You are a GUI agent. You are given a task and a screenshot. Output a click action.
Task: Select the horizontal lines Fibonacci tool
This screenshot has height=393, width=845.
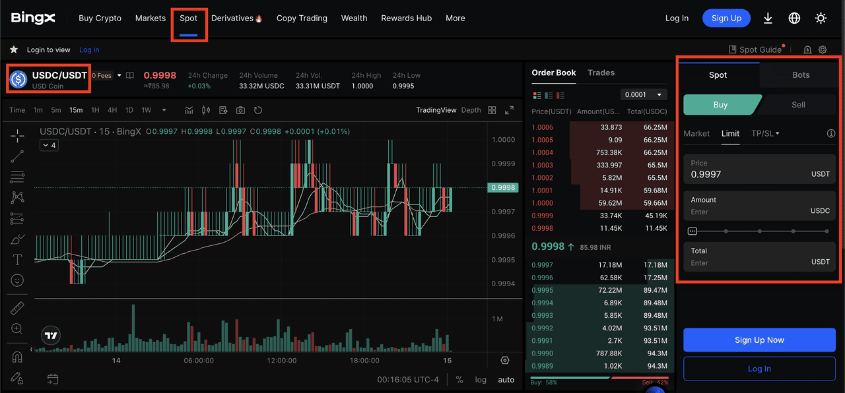[17, 177]
